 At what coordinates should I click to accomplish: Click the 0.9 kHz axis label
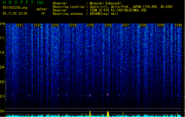(x=2, y=67)
